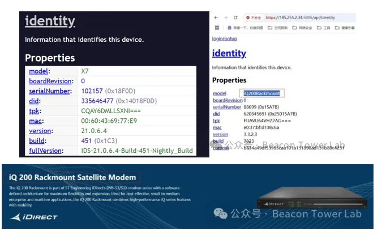This screenshot has height=235, width=382.
Task: Click the browser forward arrow
Action: (226, 18)
